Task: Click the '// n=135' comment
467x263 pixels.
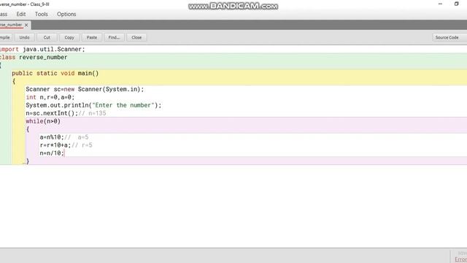Action: [93, 113]
